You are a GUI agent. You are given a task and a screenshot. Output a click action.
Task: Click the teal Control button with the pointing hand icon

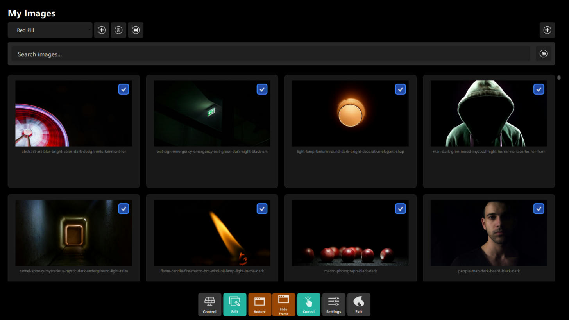pyautogui.click(x=309, y=304)
